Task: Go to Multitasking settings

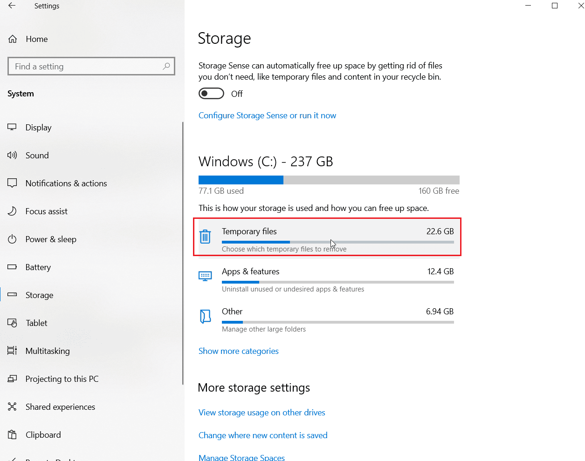Action: click(x=48, y=351)
